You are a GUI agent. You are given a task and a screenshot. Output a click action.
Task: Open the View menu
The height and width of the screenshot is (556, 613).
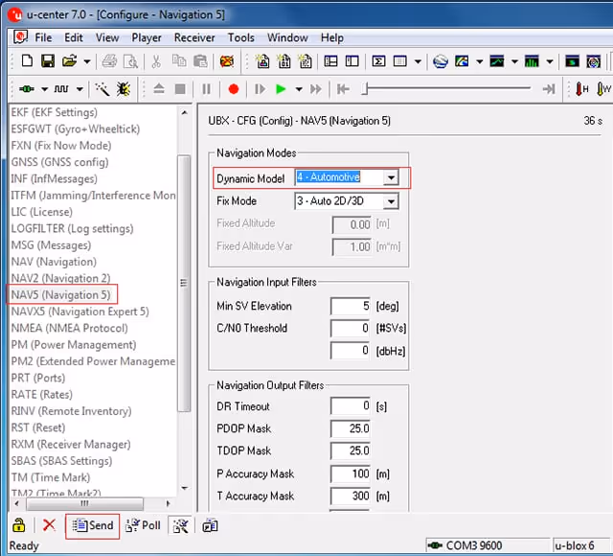(x=107, y=37)
